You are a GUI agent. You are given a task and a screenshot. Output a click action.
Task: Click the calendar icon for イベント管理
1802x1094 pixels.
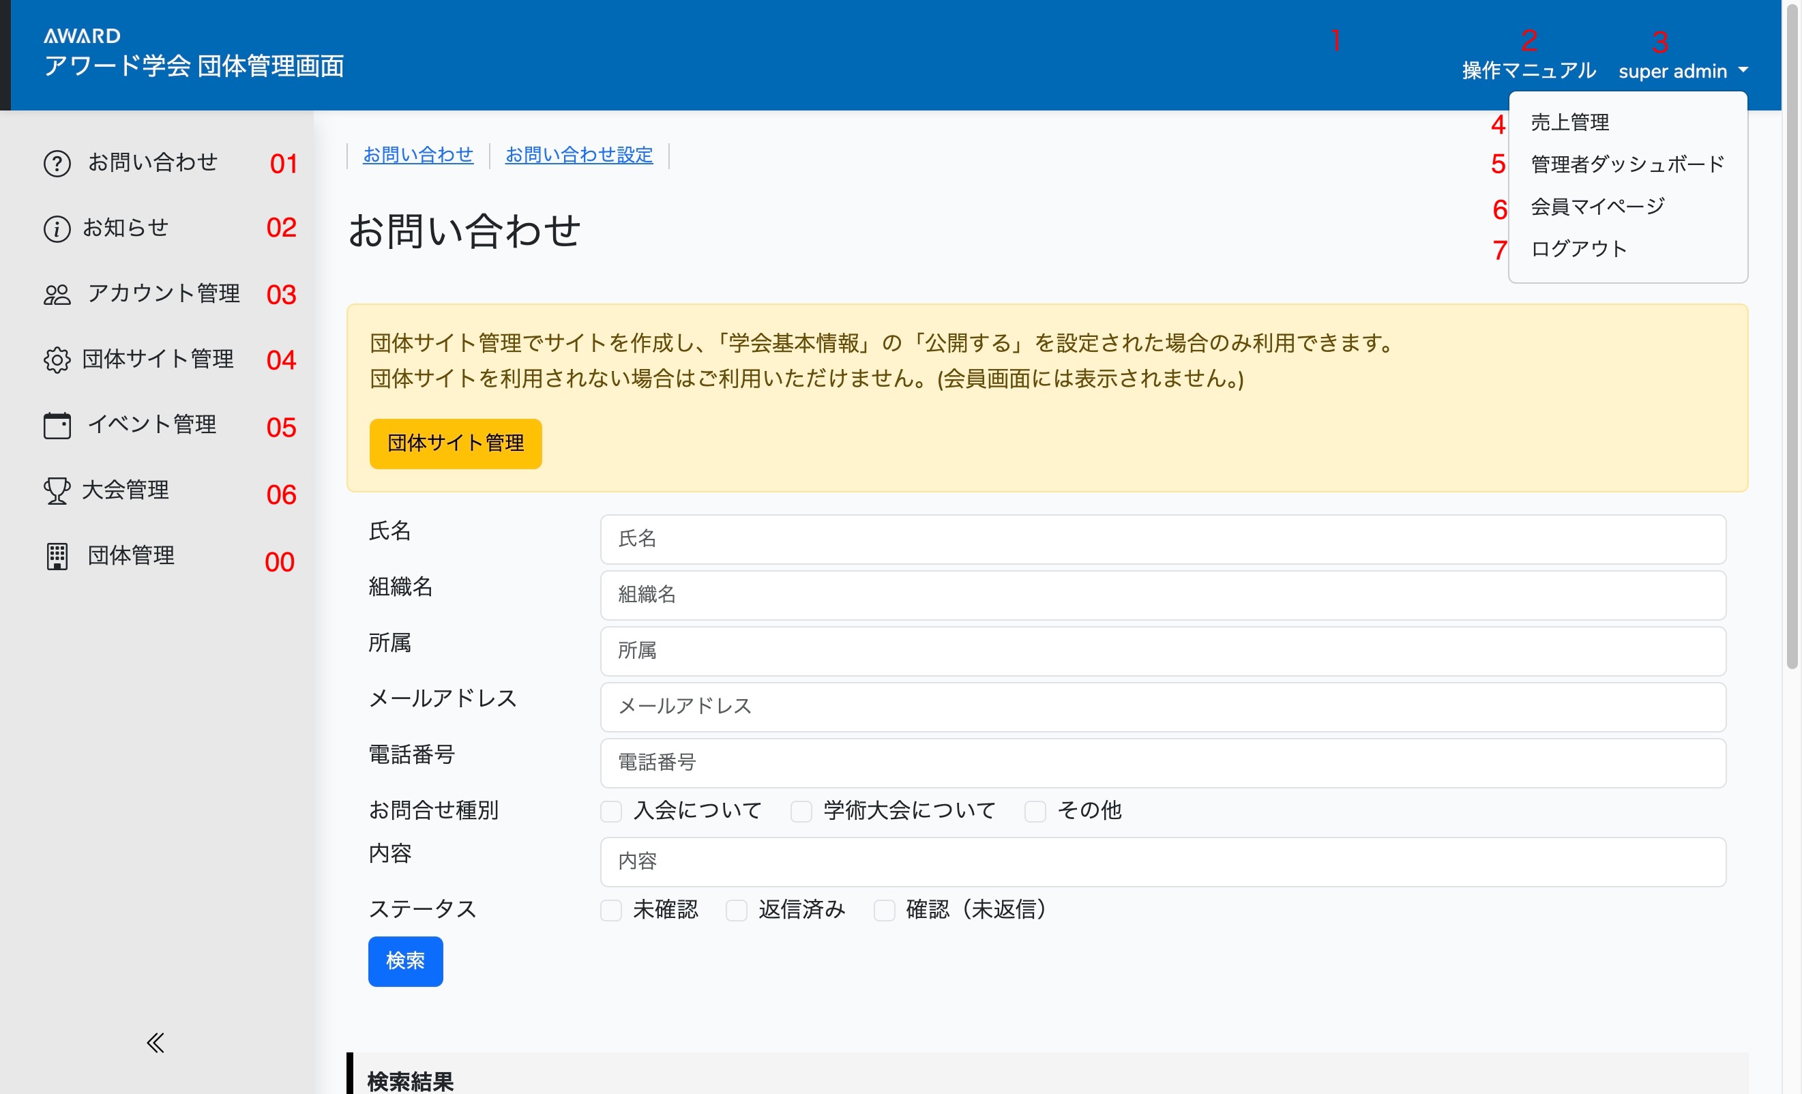(x=57, y=426)
